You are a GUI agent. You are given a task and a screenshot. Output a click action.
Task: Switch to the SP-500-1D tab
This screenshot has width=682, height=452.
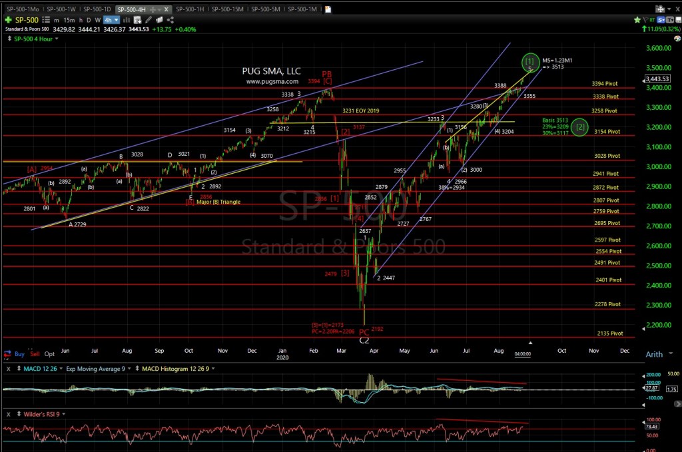(97, 9)
